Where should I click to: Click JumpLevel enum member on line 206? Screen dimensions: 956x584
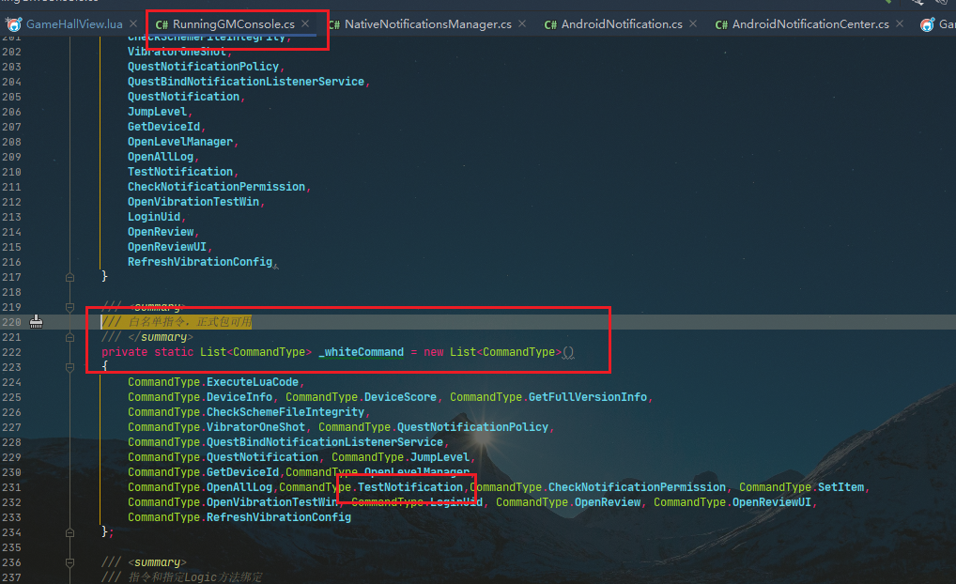(x=158, y=112)
